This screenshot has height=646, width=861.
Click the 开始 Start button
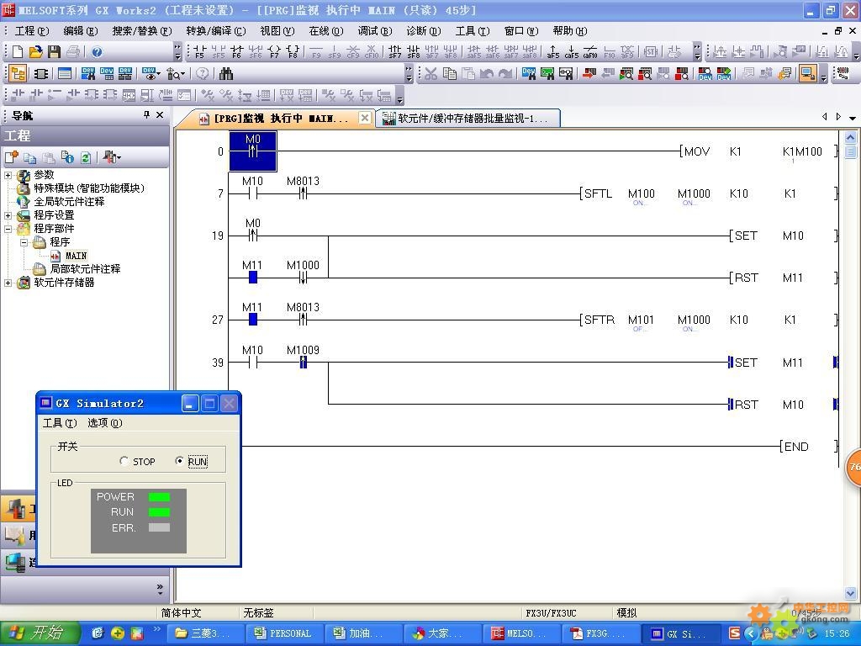pos(40,633)
